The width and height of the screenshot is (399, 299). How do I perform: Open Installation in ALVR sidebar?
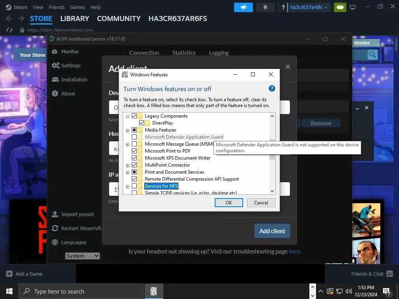point(69,79)
